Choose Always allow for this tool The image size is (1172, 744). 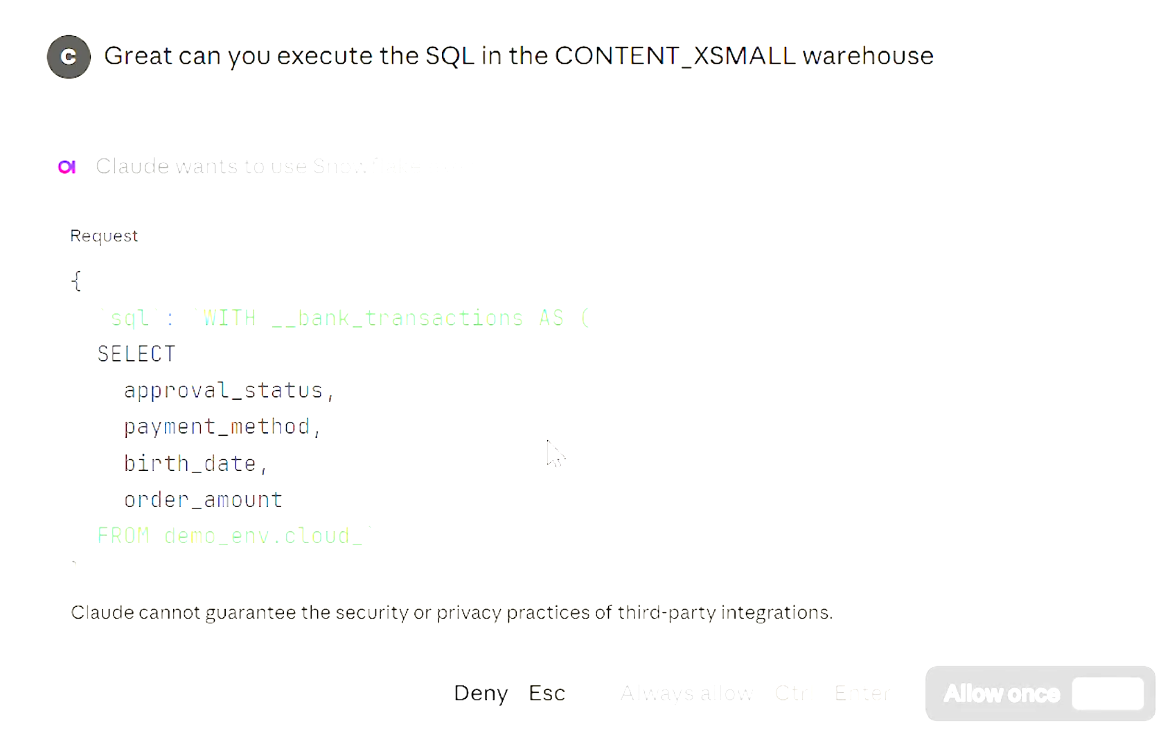[686, 693]
